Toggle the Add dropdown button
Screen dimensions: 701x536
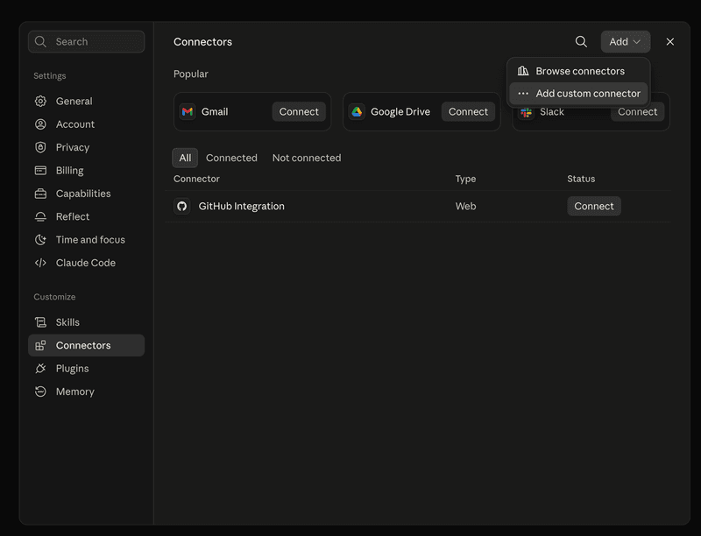click(x=626, y=41)
